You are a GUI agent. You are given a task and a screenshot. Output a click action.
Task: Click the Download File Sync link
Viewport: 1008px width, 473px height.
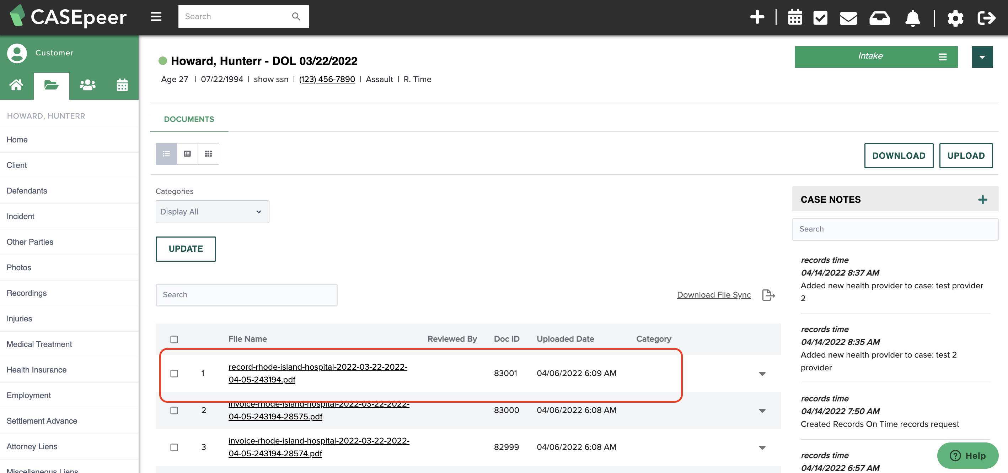714,295
